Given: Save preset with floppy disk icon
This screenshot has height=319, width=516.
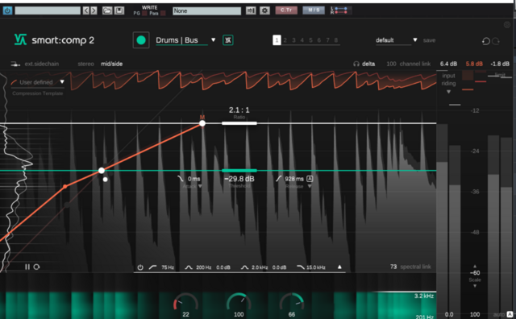Looking at the screenshot, I should (x=119, y=10).
